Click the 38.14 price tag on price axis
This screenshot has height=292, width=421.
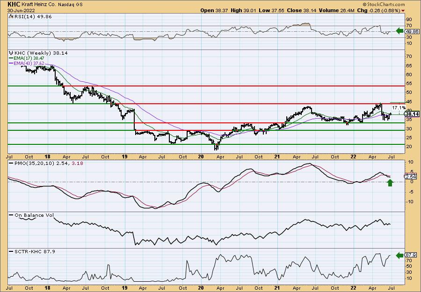pyautogui.click(x=412, y=114)
